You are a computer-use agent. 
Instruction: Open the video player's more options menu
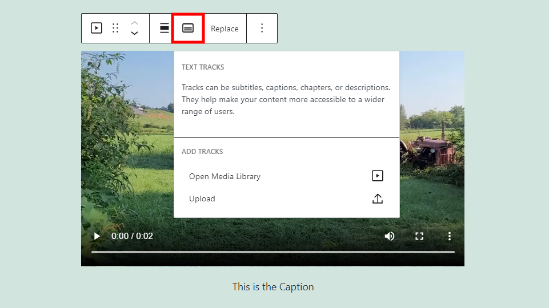[x=450, y=236]
